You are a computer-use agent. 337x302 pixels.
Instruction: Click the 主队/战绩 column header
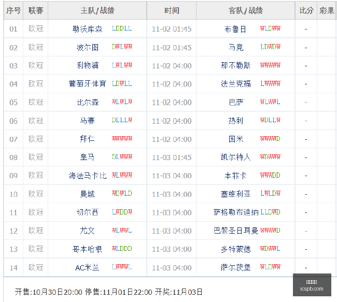97,10
